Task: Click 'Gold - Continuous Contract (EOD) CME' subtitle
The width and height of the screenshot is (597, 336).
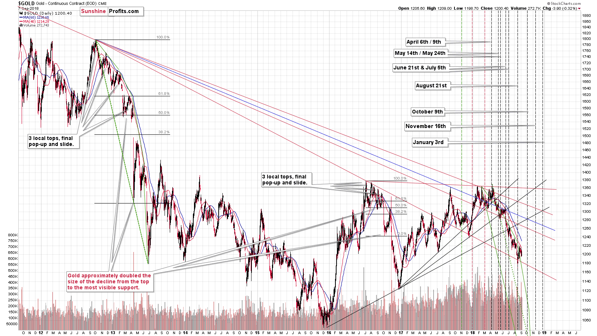Action: point(71,3)
